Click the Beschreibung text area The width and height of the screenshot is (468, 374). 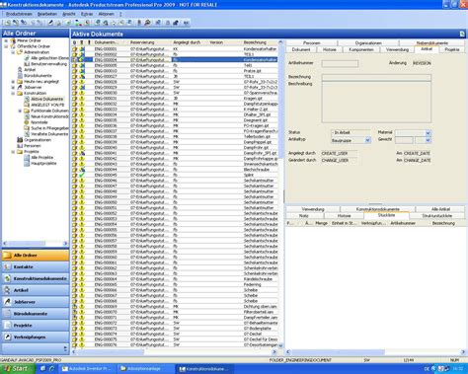[376, 102]
